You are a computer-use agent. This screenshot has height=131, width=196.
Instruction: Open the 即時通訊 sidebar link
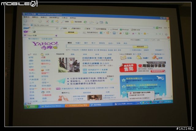pos(46,86)
